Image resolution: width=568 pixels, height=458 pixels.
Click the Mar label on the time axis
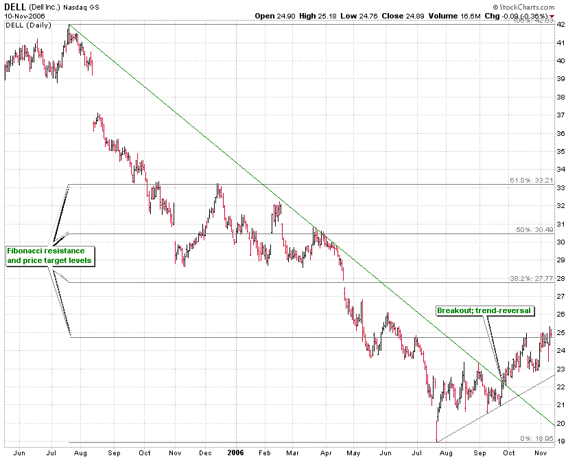[x=293, y=453]
